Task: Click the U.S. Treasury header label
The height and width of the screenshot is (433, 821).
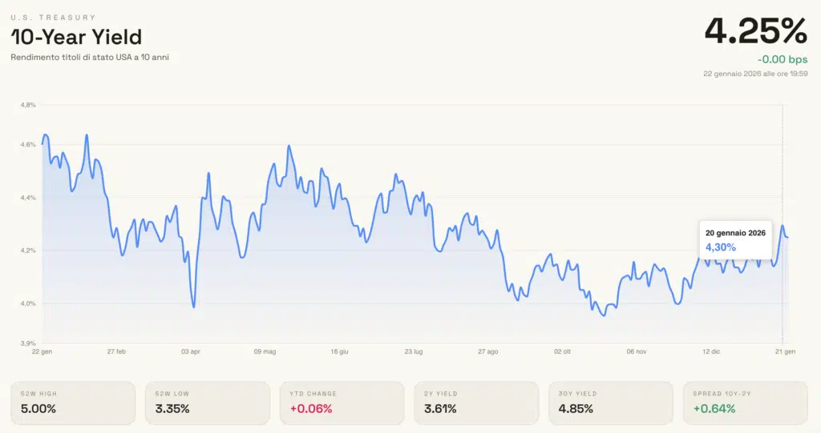Action: (x=53, y=17)
